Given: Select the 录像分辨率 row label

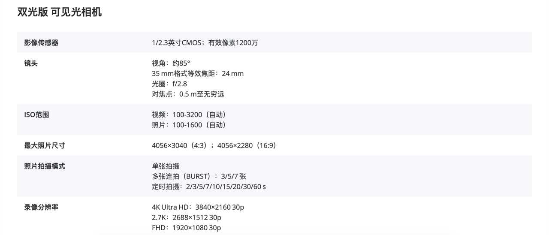Looking at the screenshot, I should pyautogui.click(x=41, y=207).
